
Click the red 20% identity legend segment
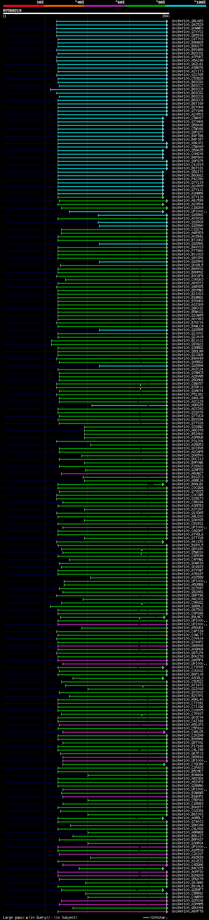tap(23, 6)
